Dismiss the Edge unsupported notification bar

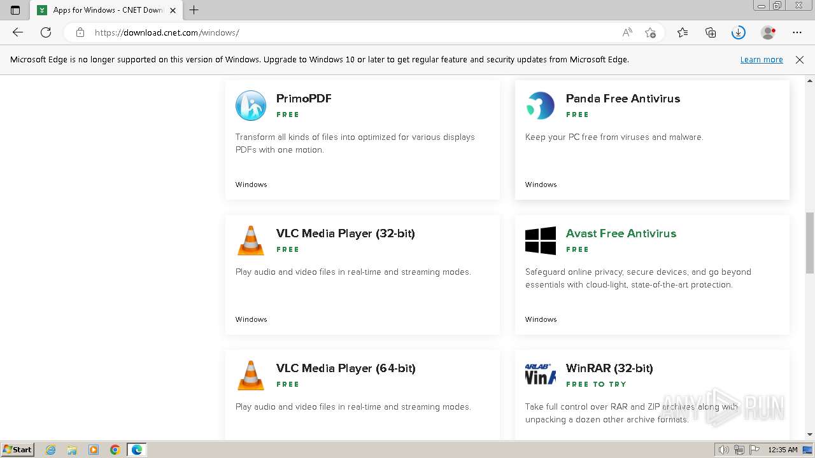(800, 60)
